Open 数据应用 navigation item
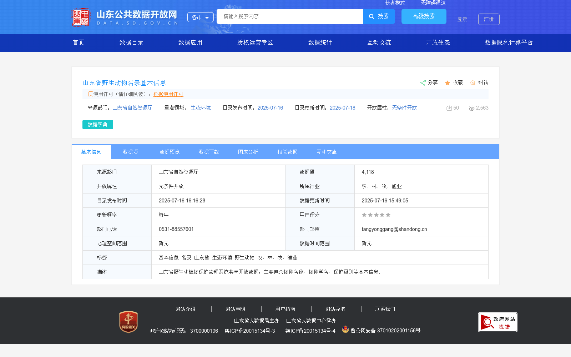 190,42
